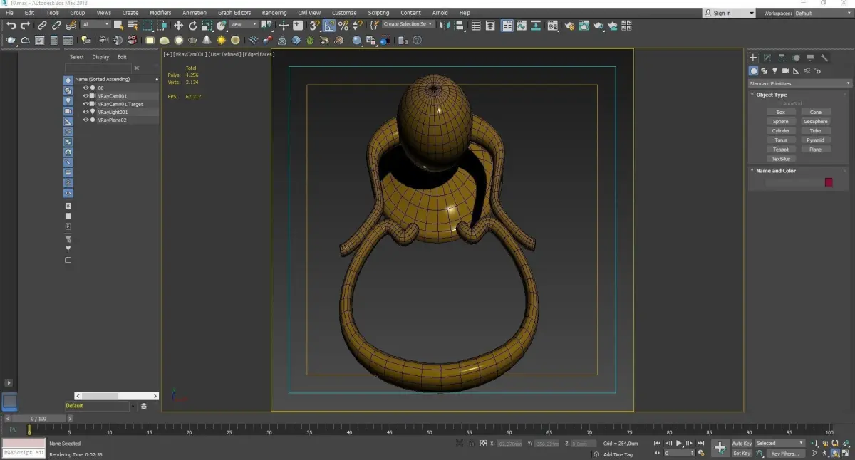Click the Play Animation button
Screen dimensions: 855x460
(x=678, y=444)
